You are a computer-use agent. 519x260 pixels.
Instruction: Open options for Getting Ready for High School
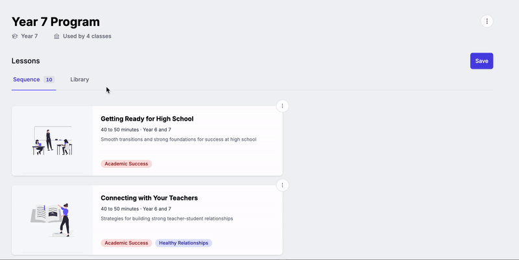point(282,106)
